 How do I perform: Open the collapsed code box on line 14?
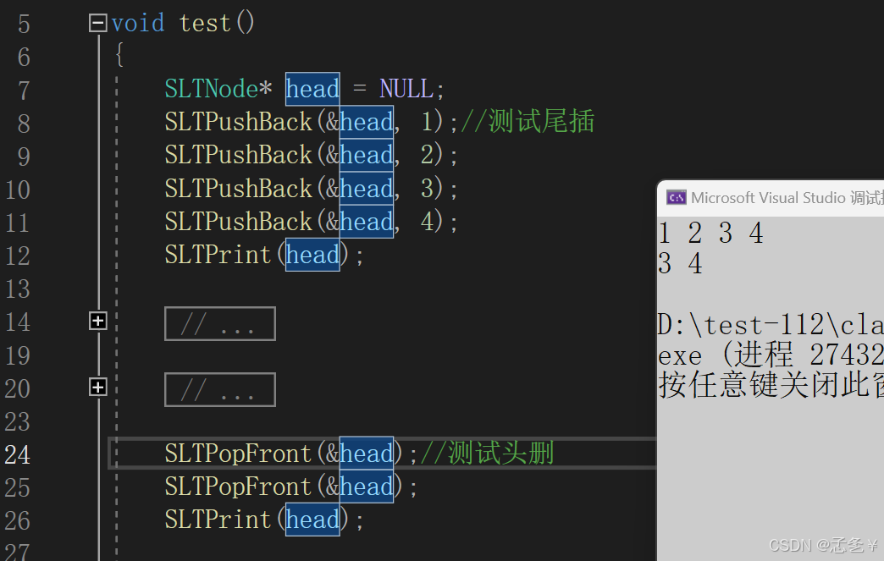click(x=220, y=324)
